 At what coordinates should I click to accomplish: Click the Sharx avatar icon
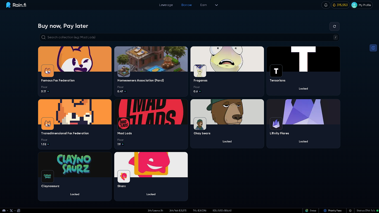pos(124,177)
